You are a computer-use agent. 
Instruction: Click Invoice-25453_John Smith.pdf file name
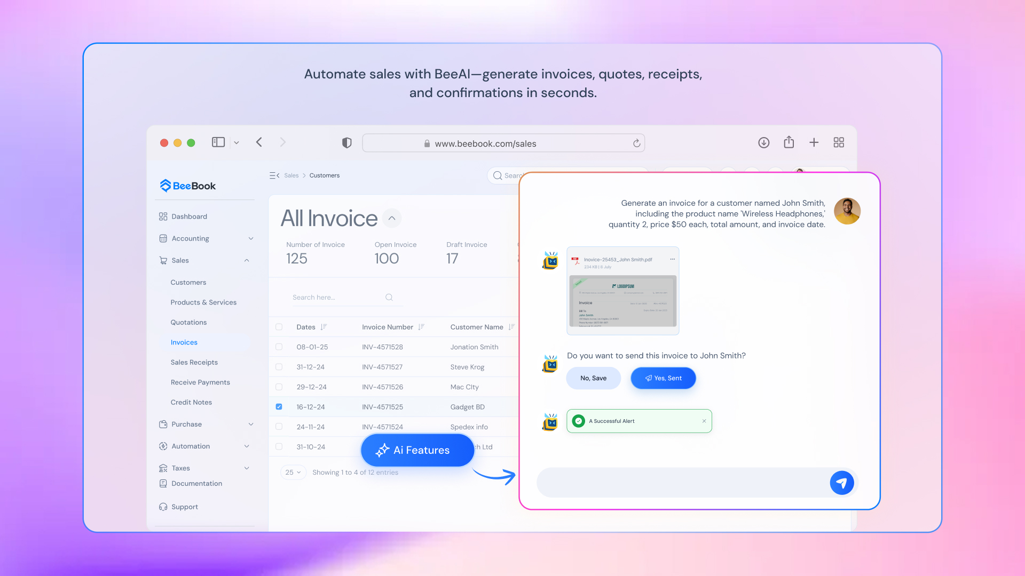pos(618,260)
